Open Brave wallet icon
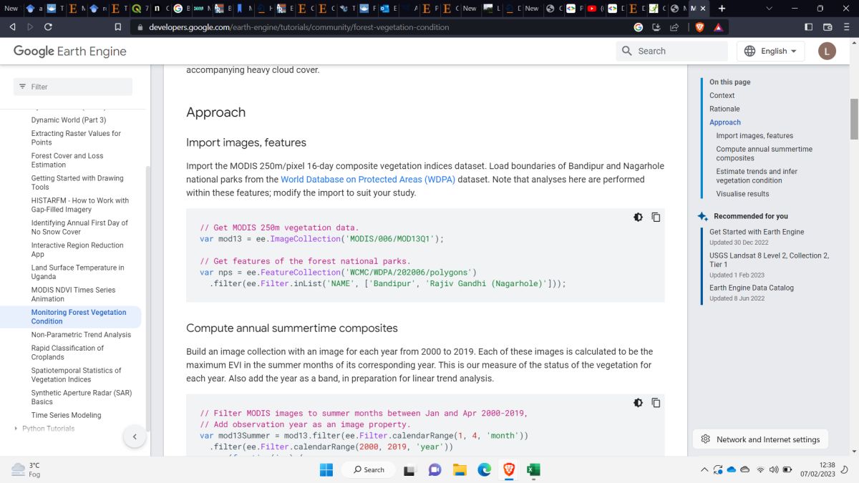 pyautogui.click(x=828, y=27)
